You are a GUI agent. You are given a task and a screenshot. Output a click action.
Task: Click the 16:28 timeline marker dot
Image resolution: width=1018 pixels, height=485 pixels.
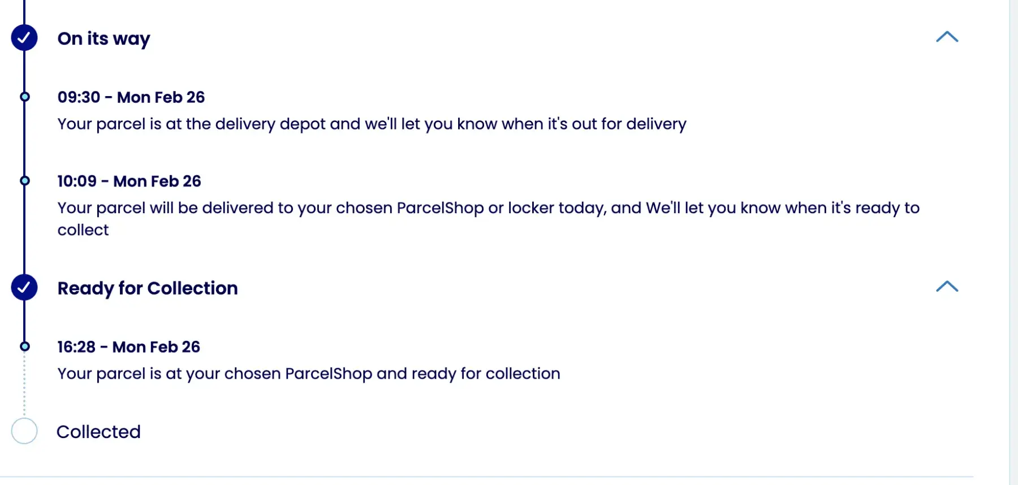24,347
